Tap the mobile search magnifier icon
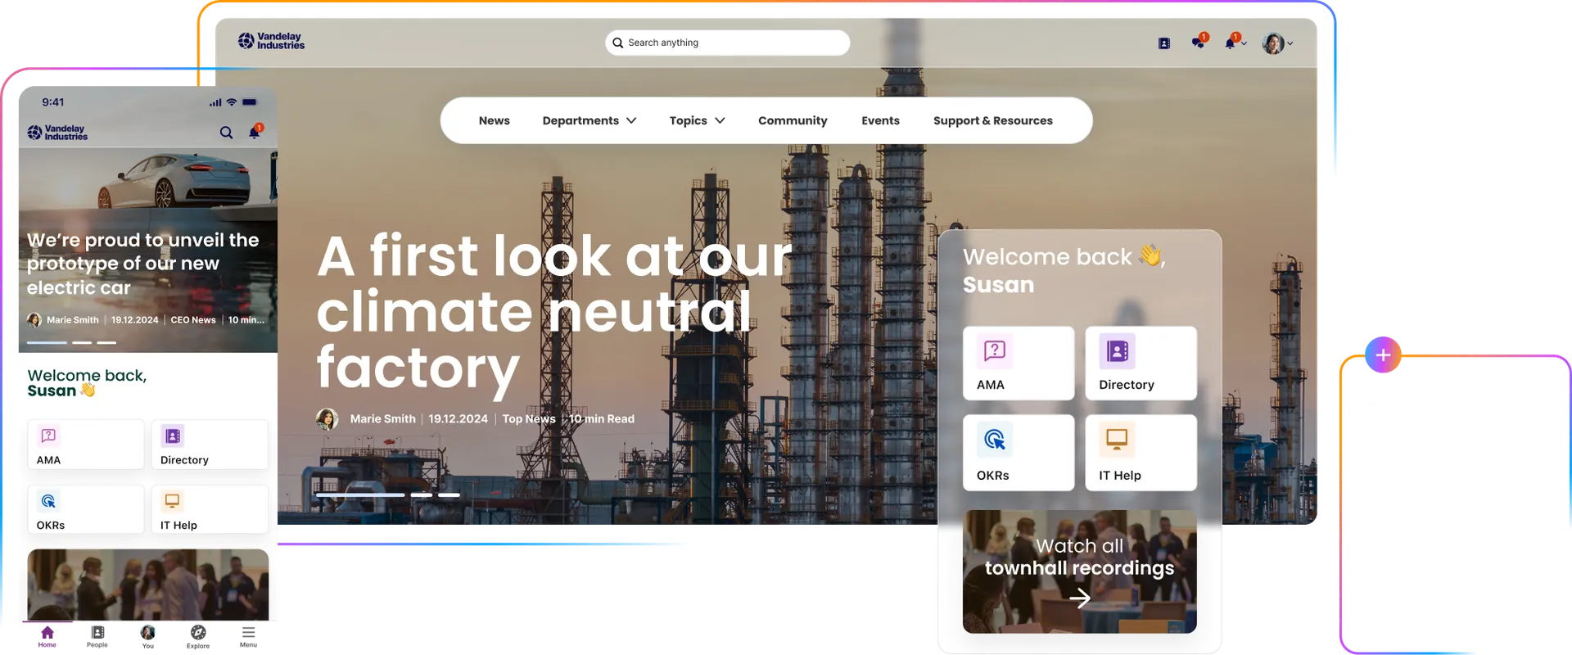Viewport: 1572px width, 655px height. (226, 133)
